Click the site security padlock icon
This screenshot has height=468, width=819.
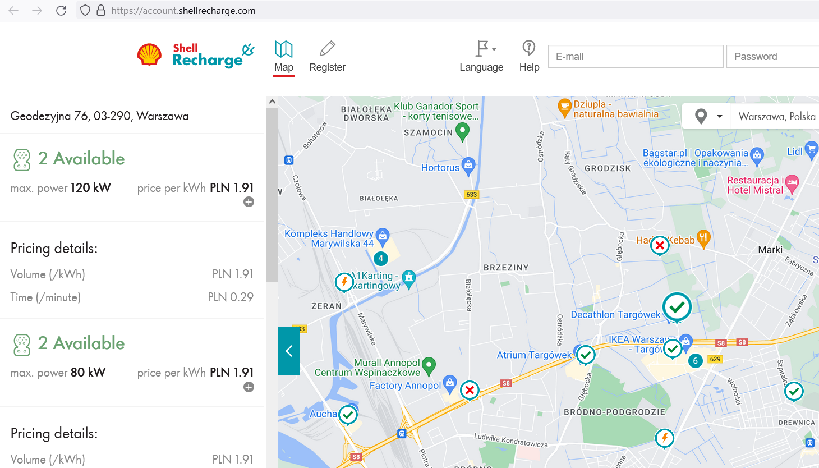tap(101, 11)
